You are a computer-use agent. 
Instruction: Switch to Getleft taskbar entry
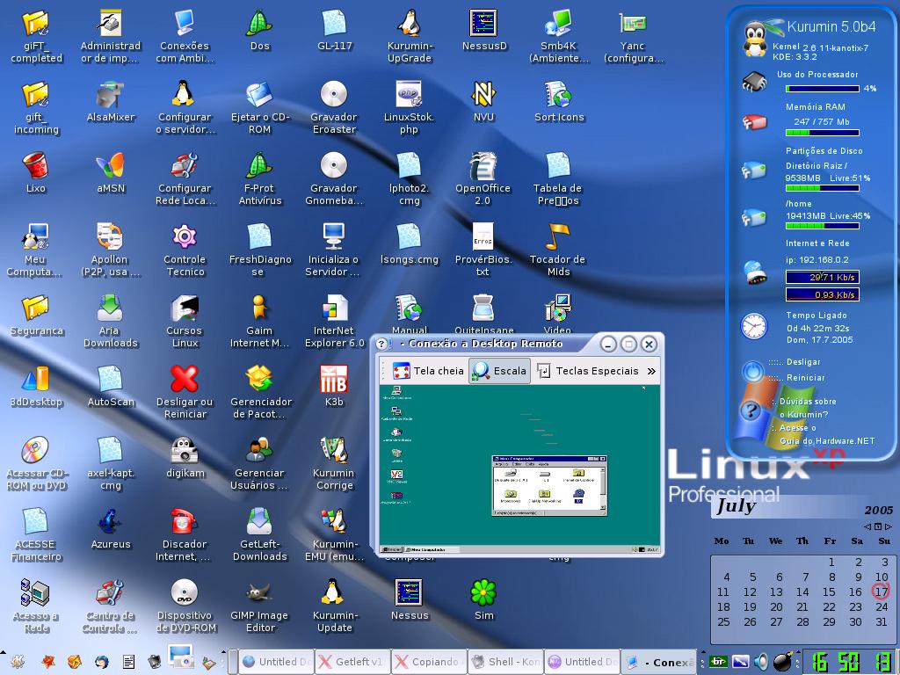pos(353,662)
